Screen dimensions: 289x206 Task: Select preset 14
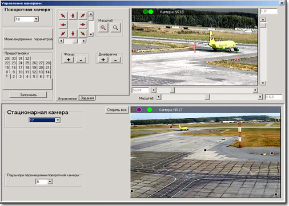point(47,72)
